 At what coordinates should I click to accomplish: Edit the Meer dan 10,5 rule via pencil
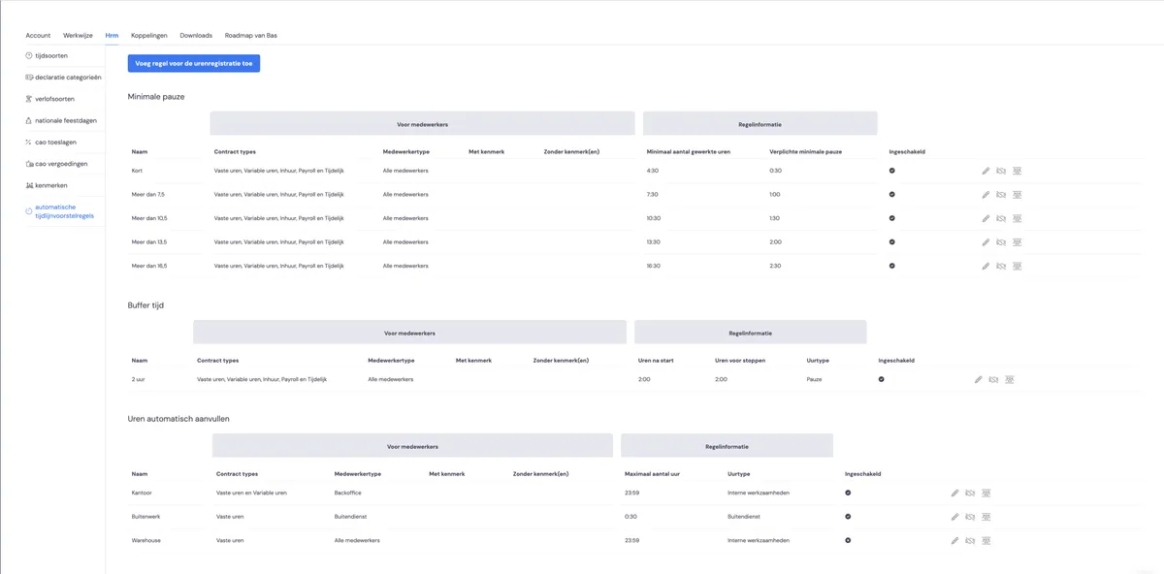coord(986,218)
